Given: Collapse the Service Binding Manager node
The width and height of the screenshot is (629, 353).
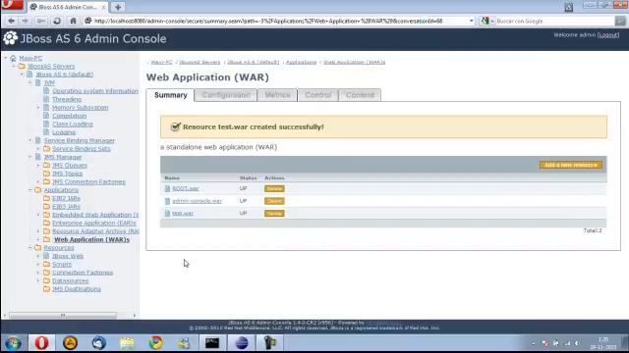Looking at the screenshot, I should coord(30,140).
